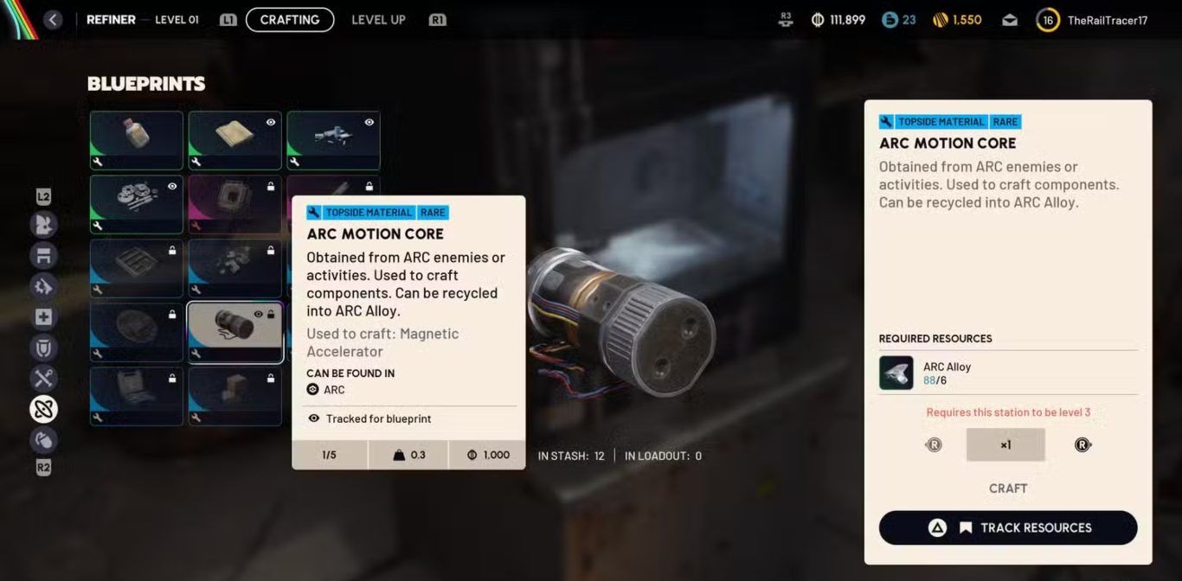Viewport: 1182px width, 581px height.
Task: Click the highlighted refiner category icon
Action: coord(43,409)
